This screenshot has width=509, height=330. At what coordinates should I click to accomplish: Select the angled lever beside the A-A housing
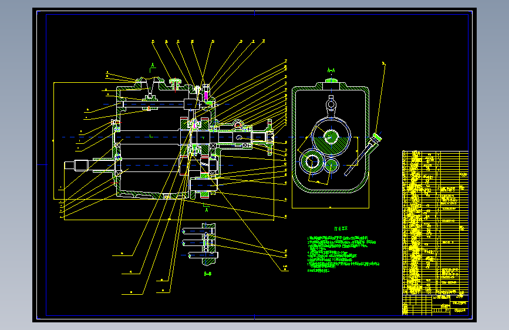363,154
